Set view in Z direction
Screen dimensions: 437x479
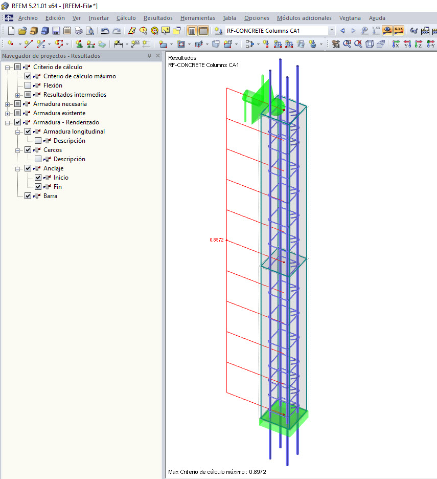click(x=419, y=44)
